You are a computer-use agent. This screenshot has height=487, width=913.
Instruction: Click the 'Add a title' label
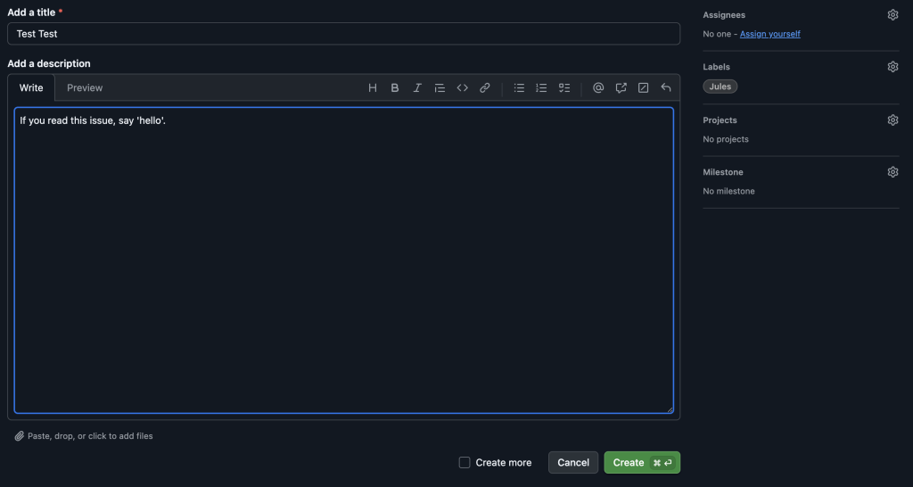[31, 12]
